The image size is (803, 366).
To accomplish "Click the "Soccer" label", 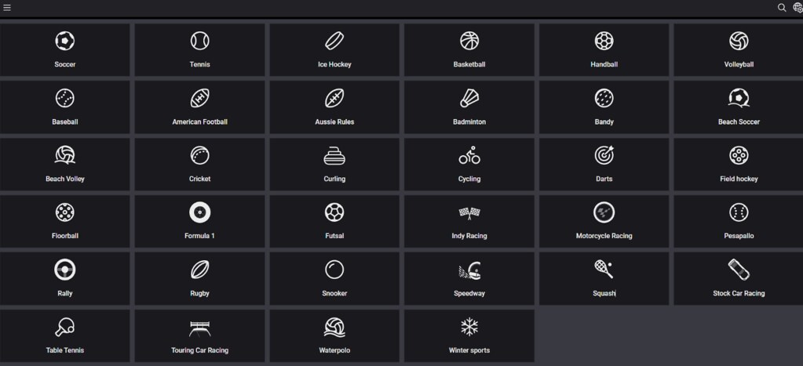I will point(65,64).
